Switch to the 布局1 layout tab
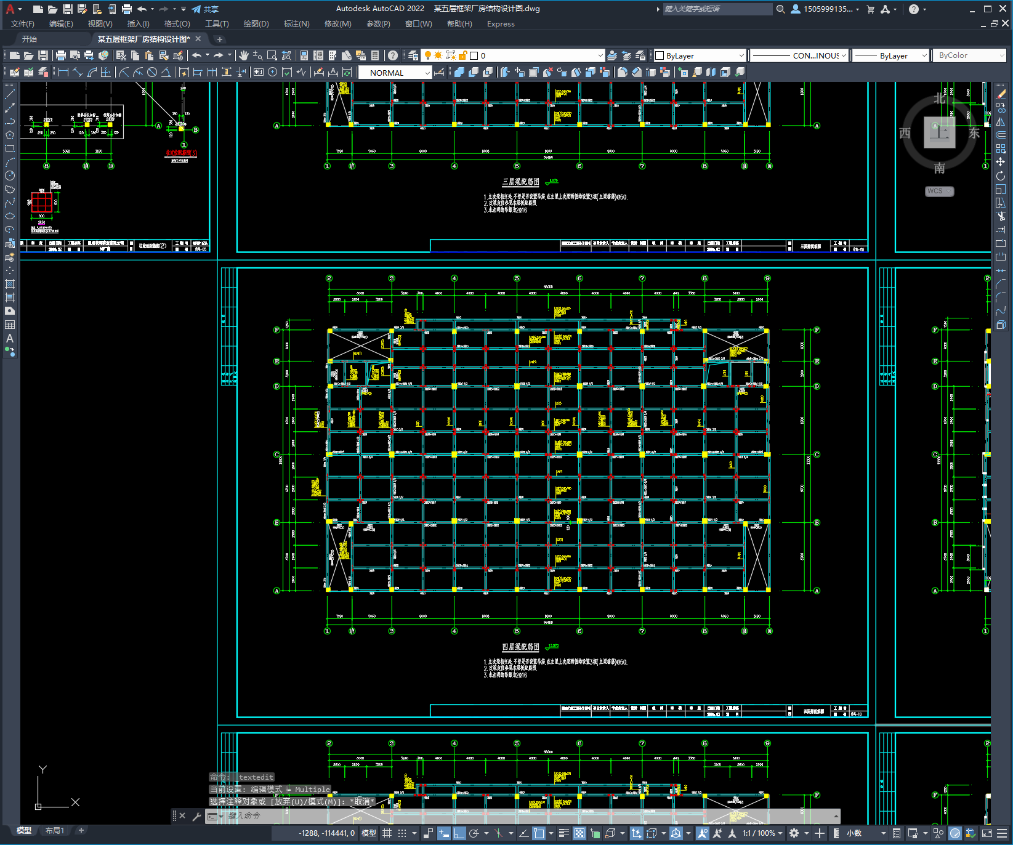 coord(55,831)
